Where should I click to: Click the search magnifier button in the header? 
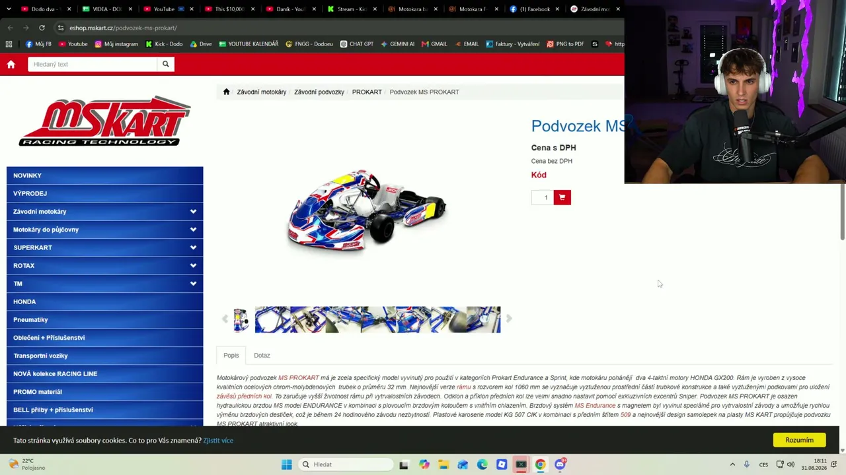[x=166, y=64]
